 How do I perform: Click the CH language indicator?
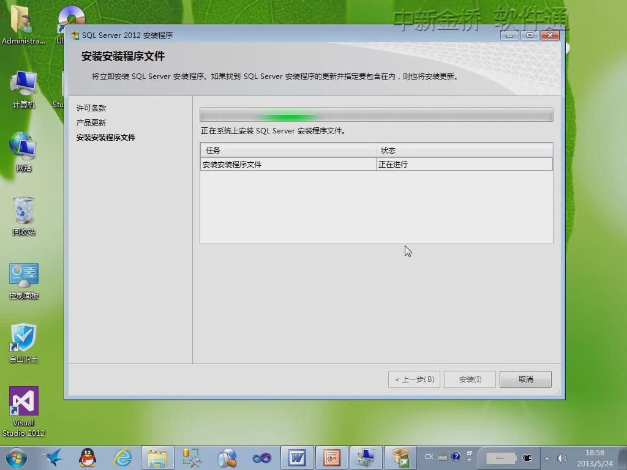(429, 457)
